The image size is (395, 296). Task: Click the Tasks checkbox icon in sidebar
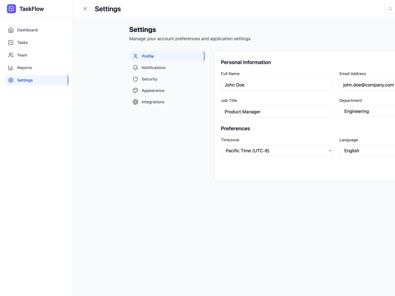(11, 43)
